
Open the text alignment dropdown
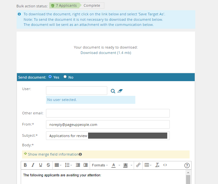tap(58, 165)
